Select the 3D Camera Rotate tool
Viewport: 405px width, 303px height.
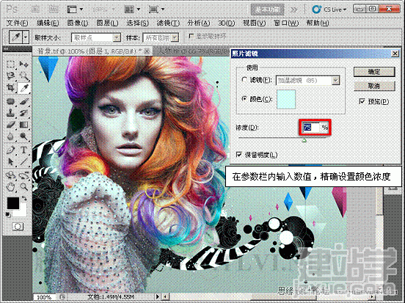(x=23, y=175)
